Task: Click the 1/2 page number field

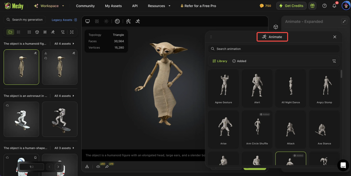Action: tap(32, 167)
